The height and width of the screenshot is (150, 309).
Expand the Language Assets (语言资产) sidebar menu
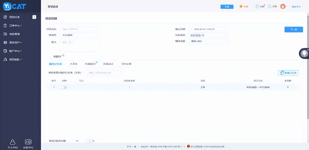(x=15, y=43)
